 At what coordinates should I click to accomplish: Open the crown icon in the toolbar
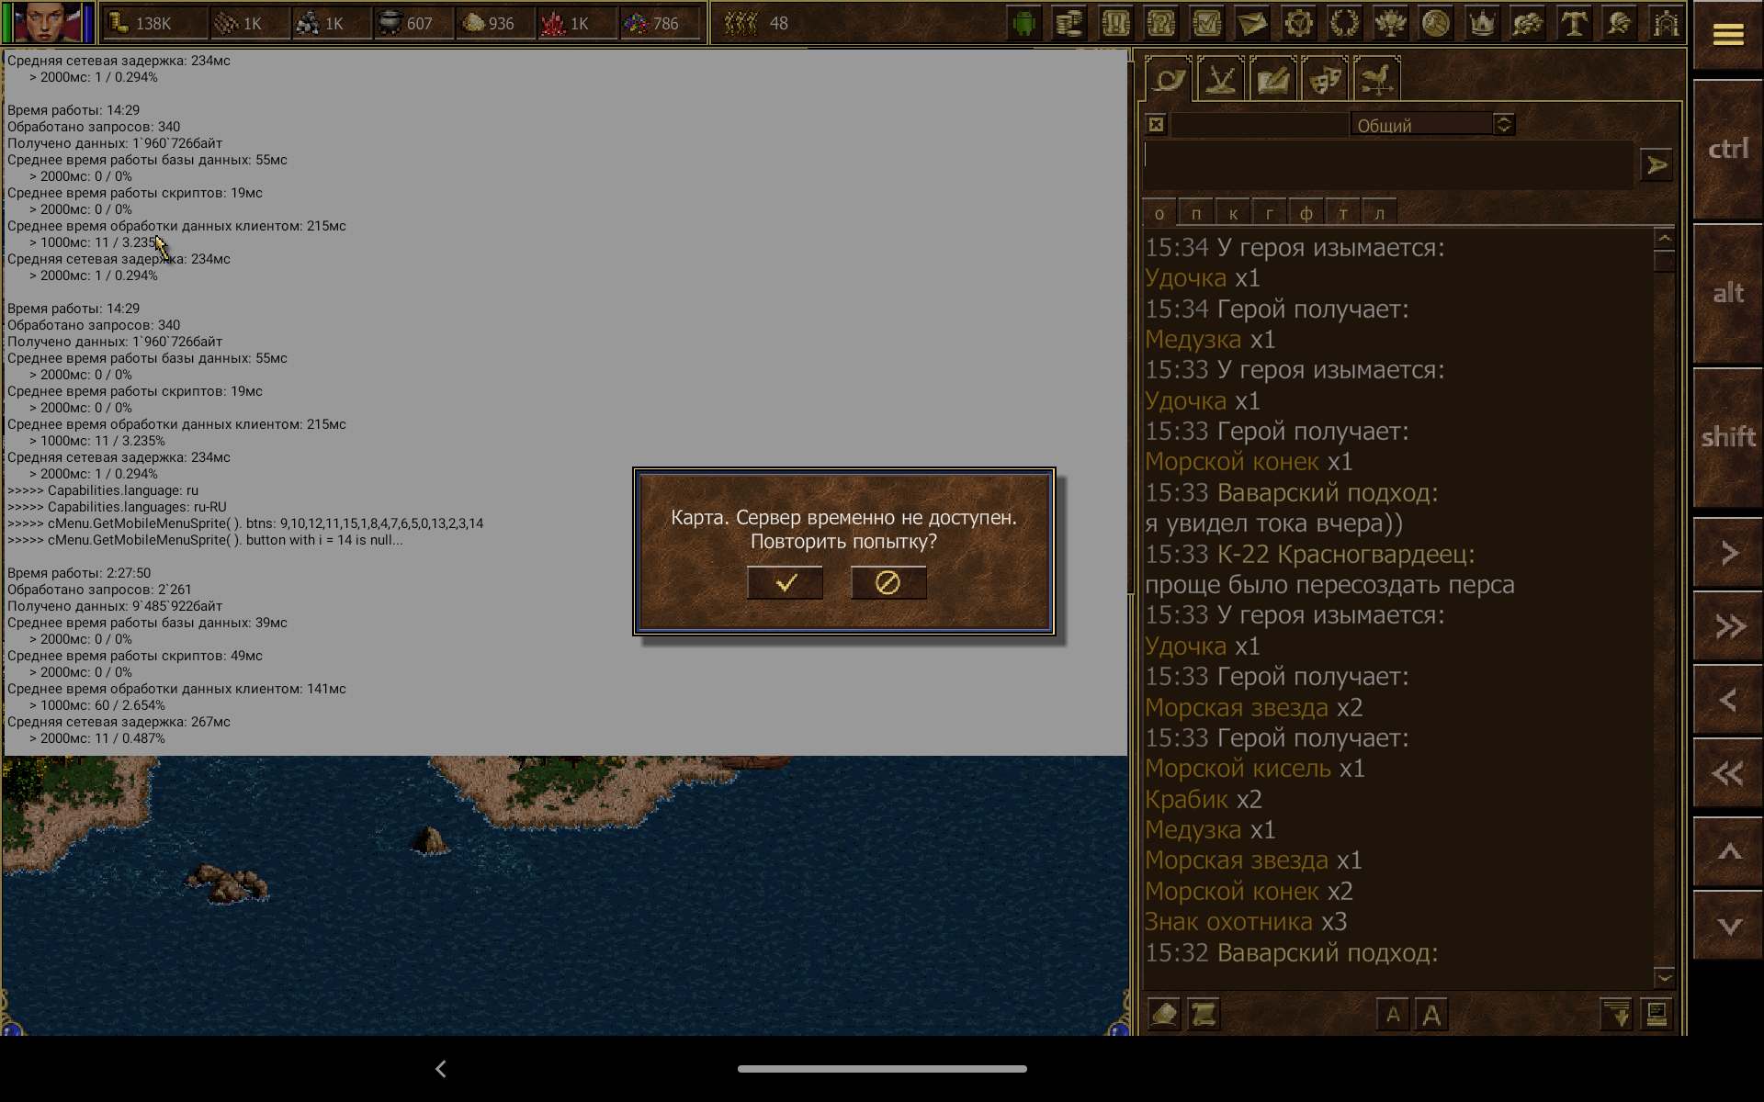tap(1481, 23)
